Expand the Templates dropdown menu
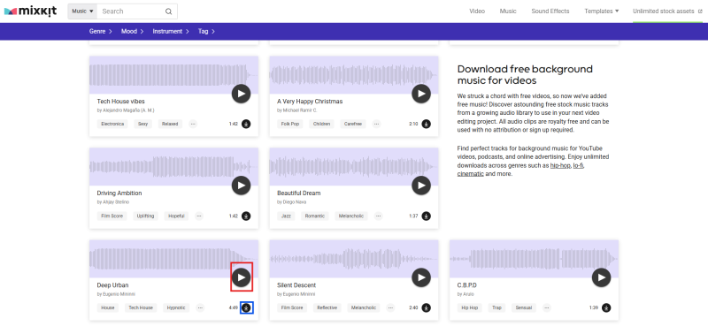The image size is (708, 326). coord(602,11)
